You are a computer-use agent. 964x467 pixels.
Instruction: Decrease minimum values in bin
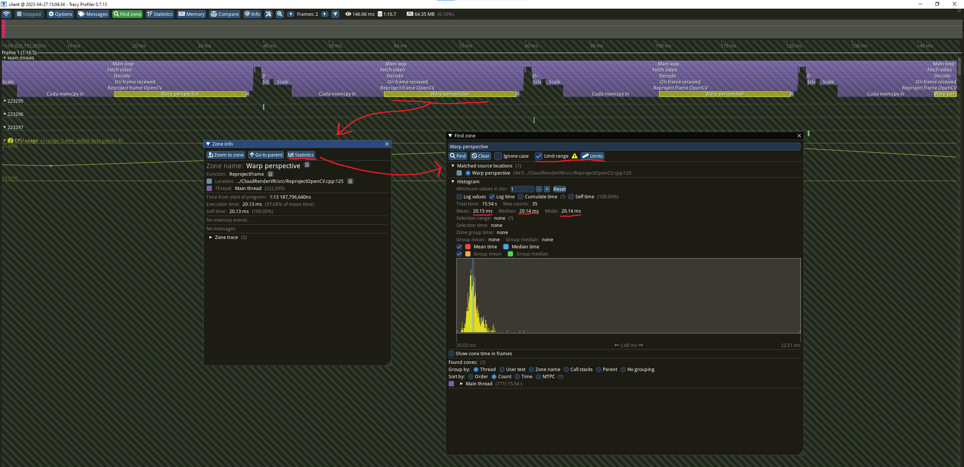539,189
